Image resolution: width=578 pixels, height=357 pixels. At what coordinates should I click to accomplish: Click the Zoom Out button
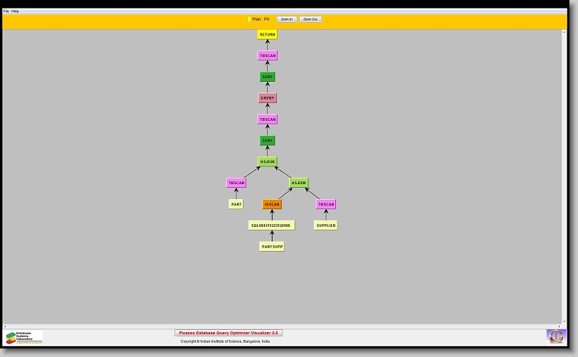(310, 19)
